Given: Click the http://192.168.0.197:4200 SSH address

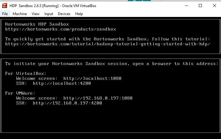Looking at the screenshot, I should point(68,103).
